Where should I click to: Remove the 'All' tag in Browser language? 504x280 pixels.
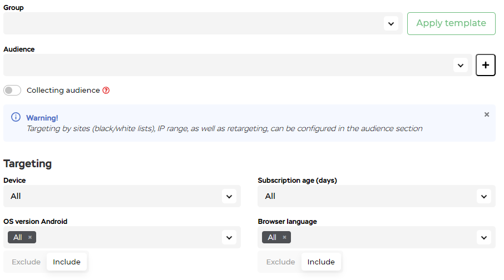click(x=284, y=237)
